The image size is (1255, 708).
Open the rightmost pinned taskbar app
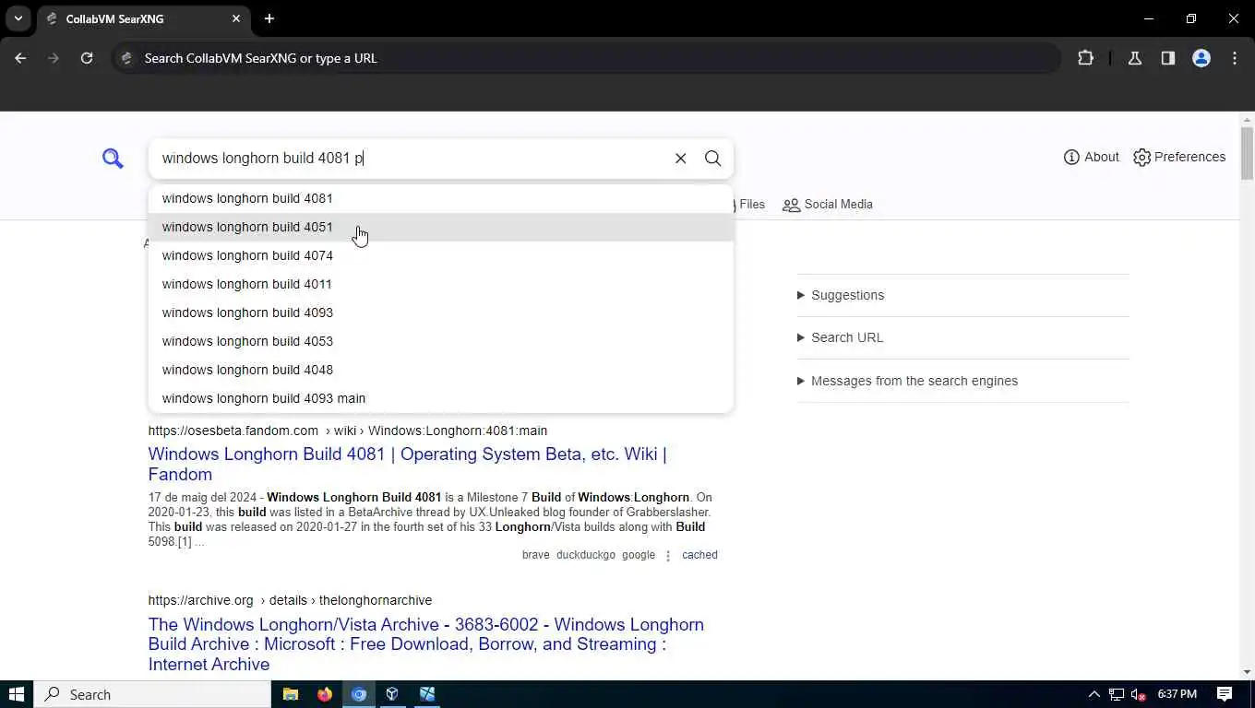427,694
